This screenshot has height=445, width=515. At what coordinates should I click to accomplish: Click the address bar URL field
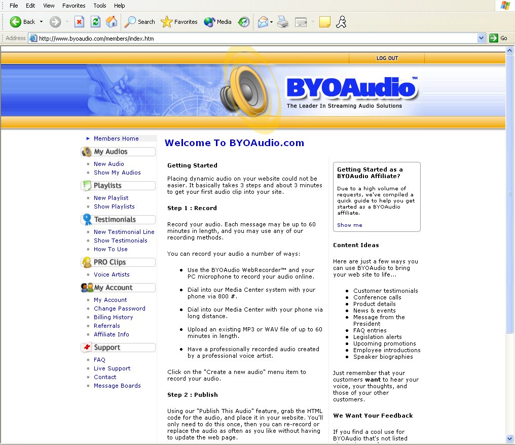click(x=257, y=39)
